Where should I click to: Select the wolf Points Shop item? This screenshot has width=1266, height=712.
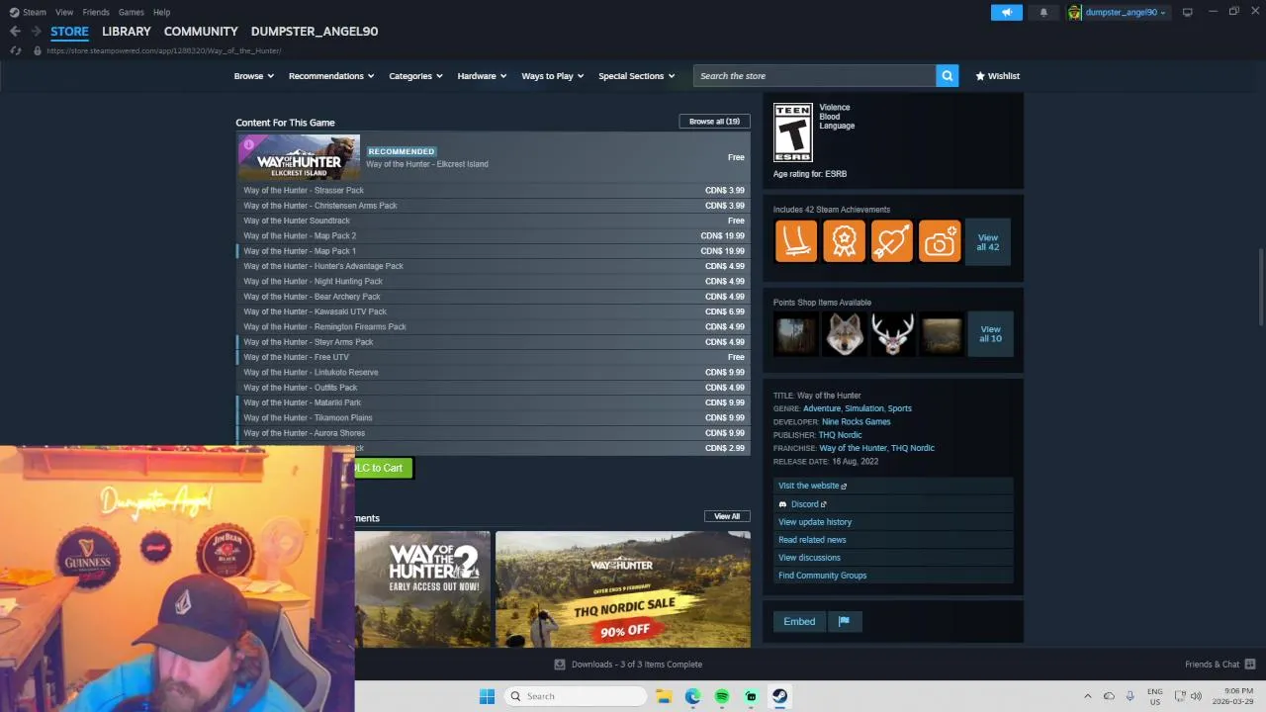tap(844, 334)
